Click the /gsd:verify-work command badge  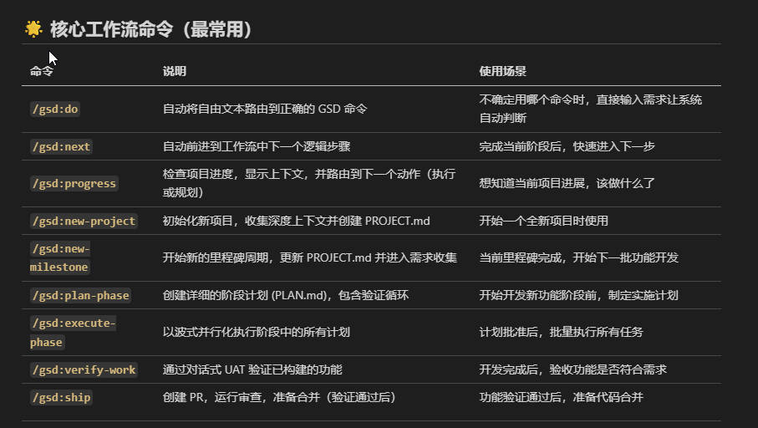tap(83, 370)
